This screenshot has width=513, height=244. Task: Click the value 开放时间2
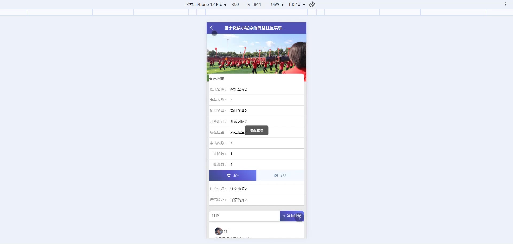238,121
